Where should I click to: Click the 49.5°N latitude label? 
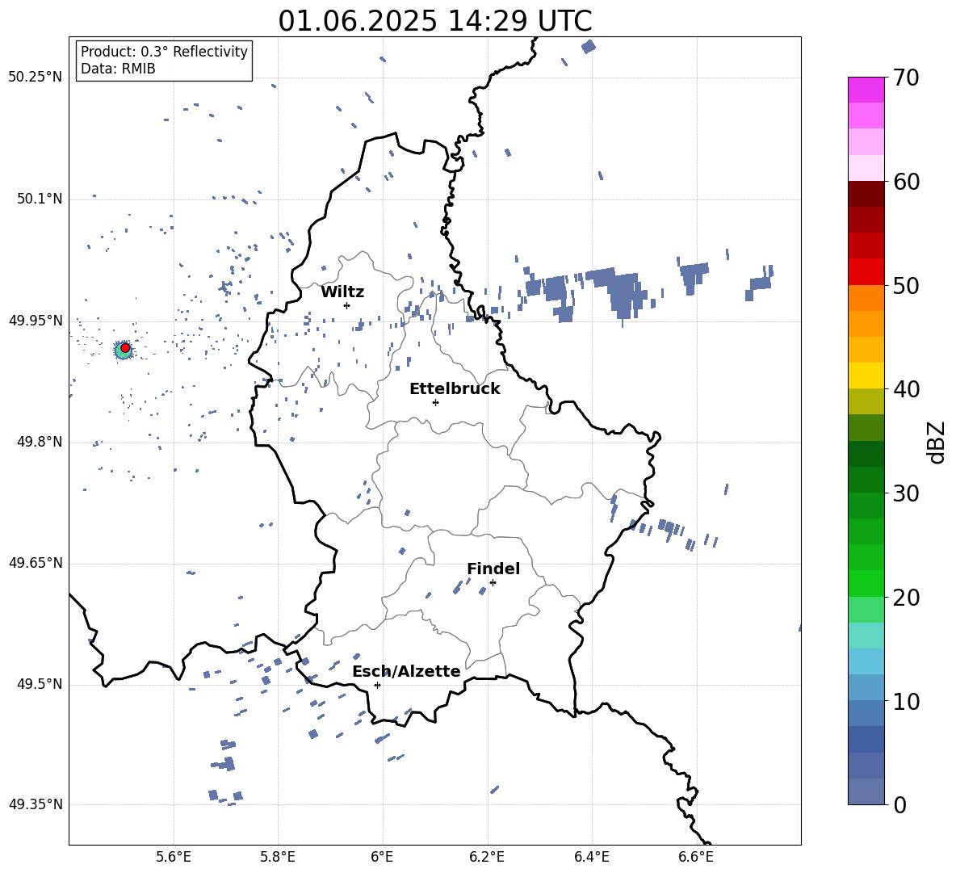point(39,685)
